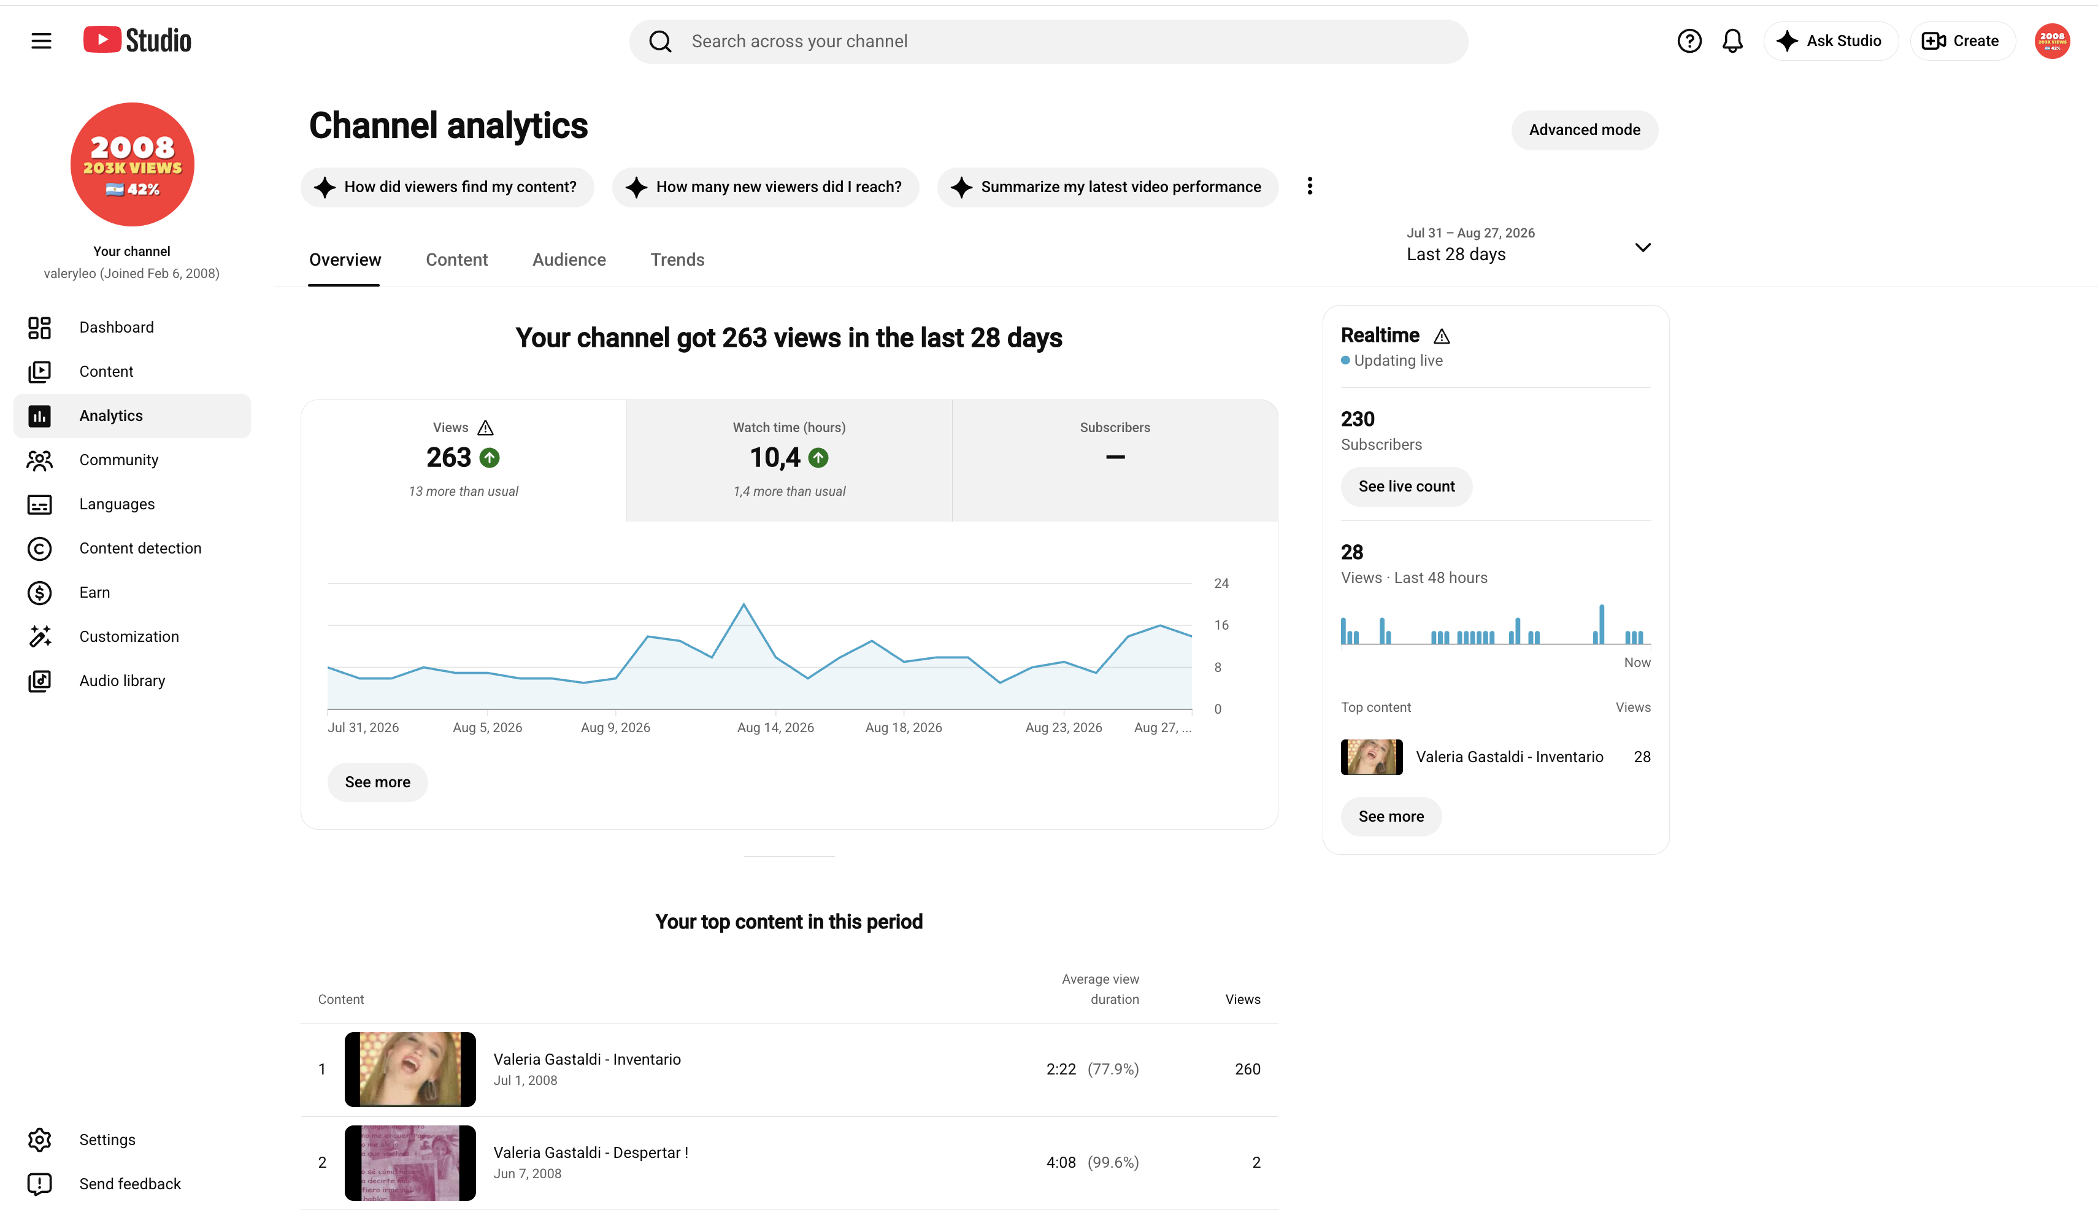Click the large channel profile picture
The image size is (2098, 1215).
point(131,164)
